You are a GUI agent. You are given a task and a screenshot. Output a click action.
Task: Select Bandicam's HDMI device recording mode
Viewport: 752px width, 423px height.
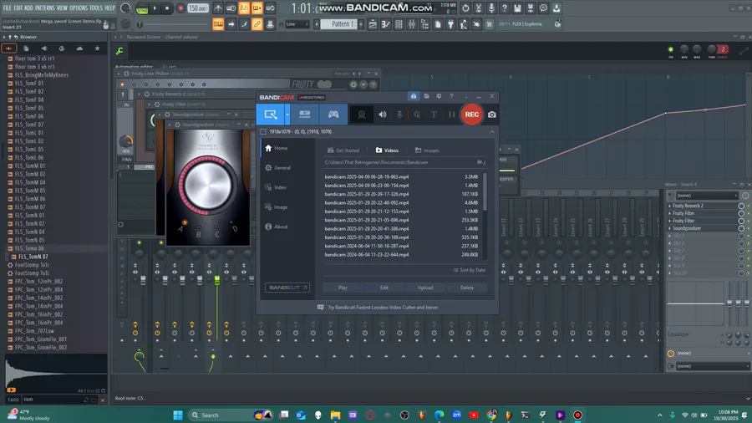pyautogui.click(x=304, y=115)
